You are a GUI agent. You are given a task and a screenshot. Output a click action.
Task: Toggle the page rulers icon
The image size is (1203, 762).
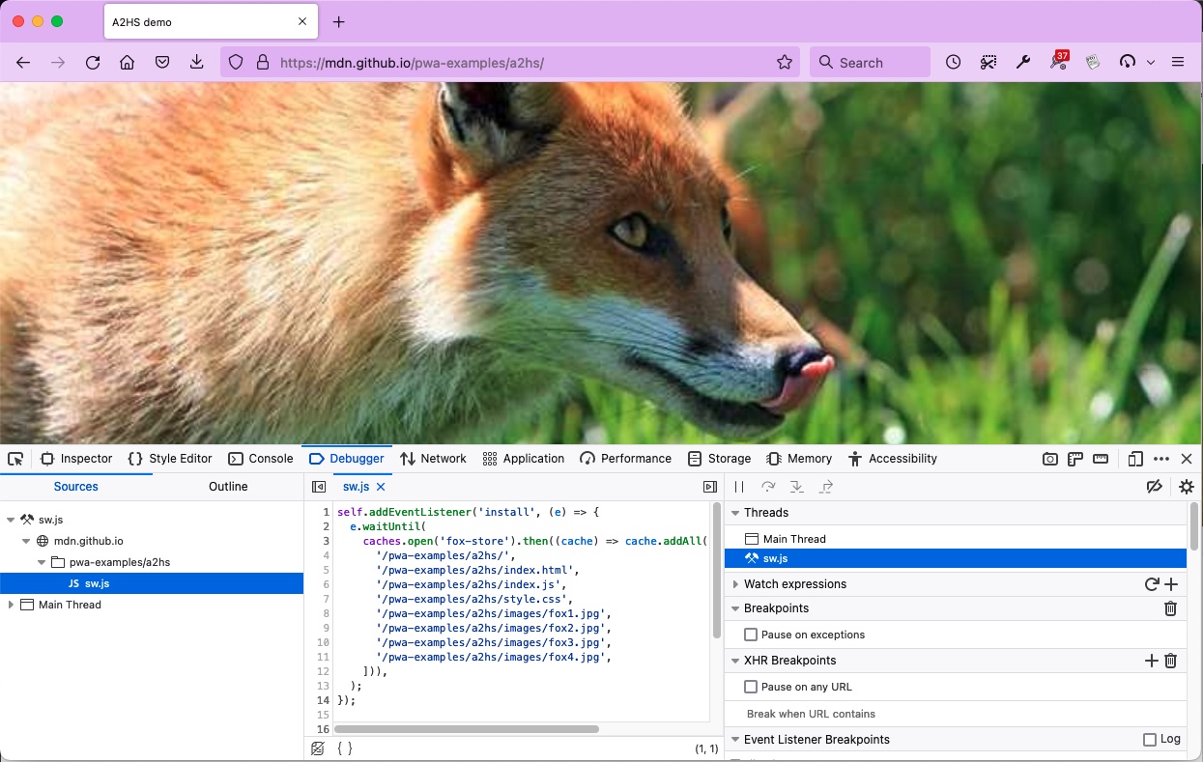point(1074,459)
